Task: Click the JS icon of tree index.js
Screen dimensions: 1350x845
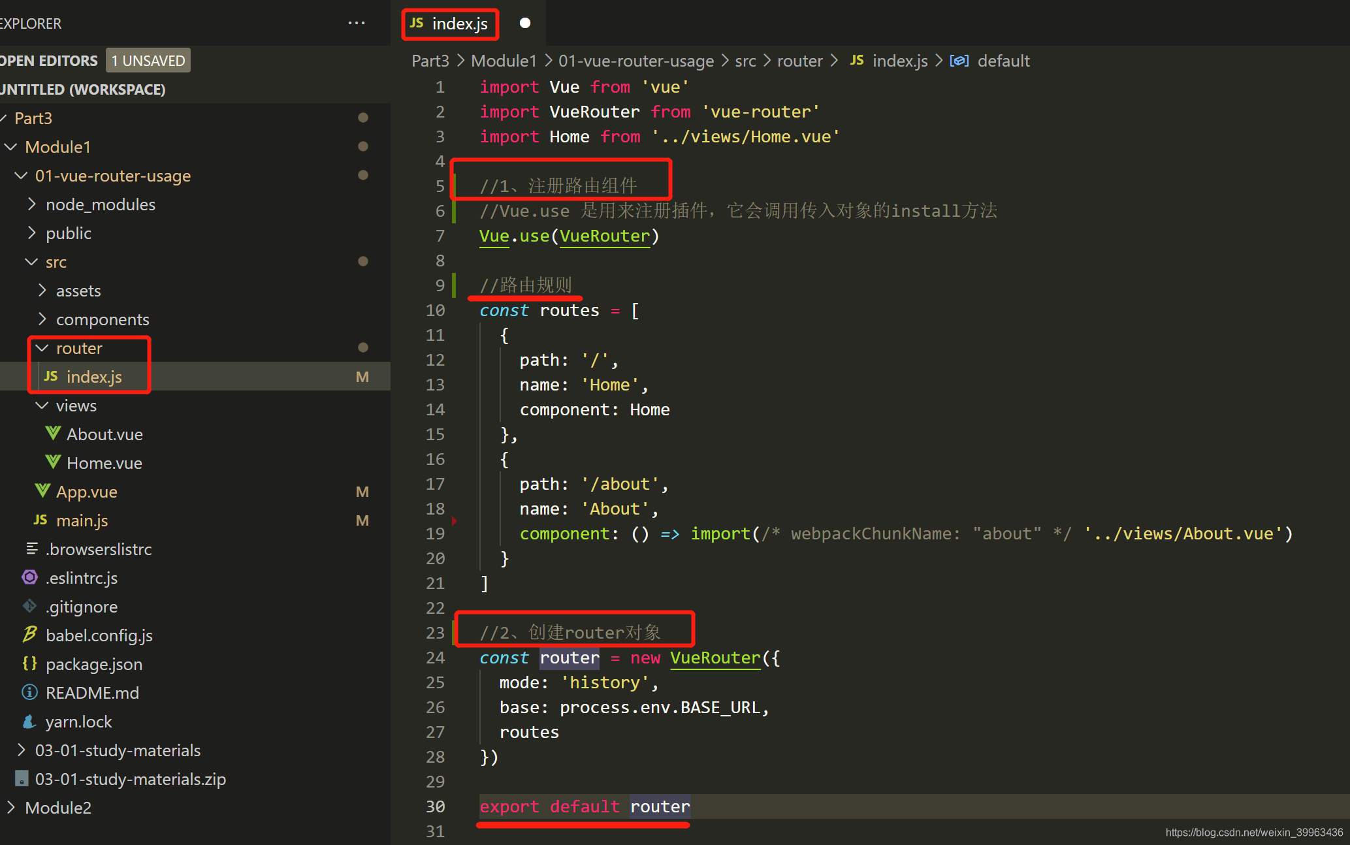Action: pos(51,377)
